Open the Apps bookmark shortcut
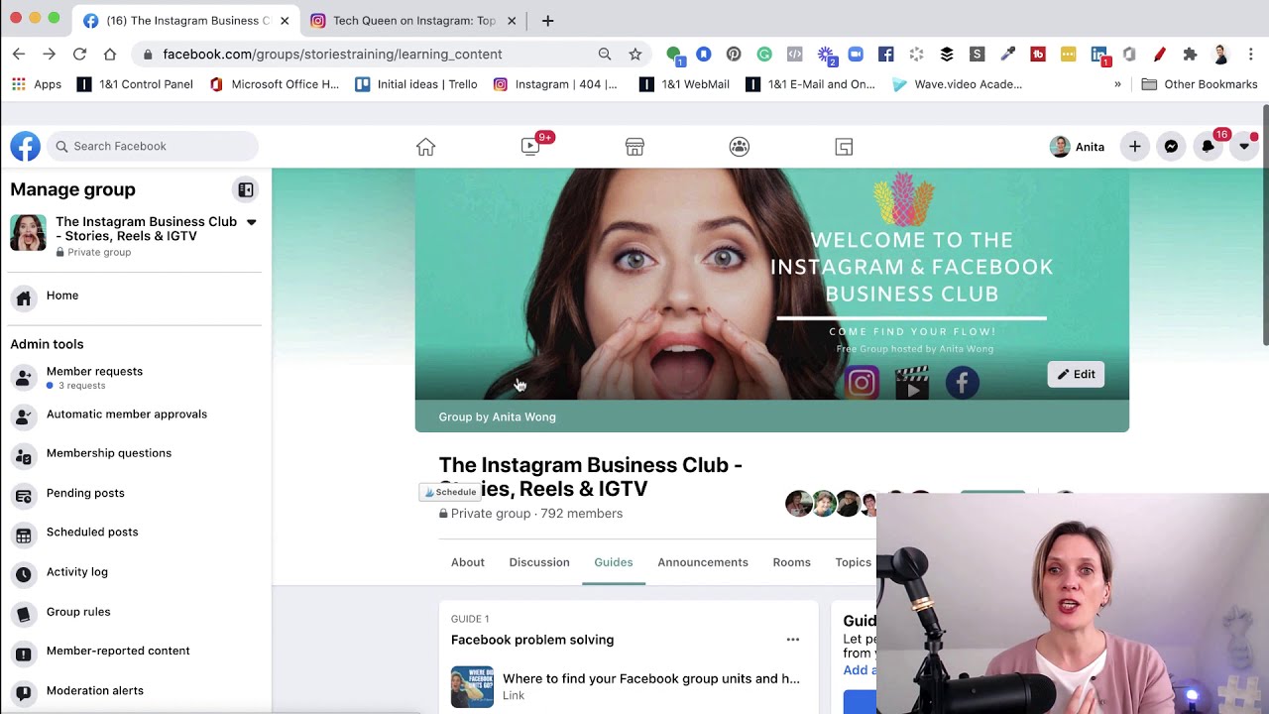Viewport: 1269px width, 714px height. pyautogui.click(x=37, y=84)
